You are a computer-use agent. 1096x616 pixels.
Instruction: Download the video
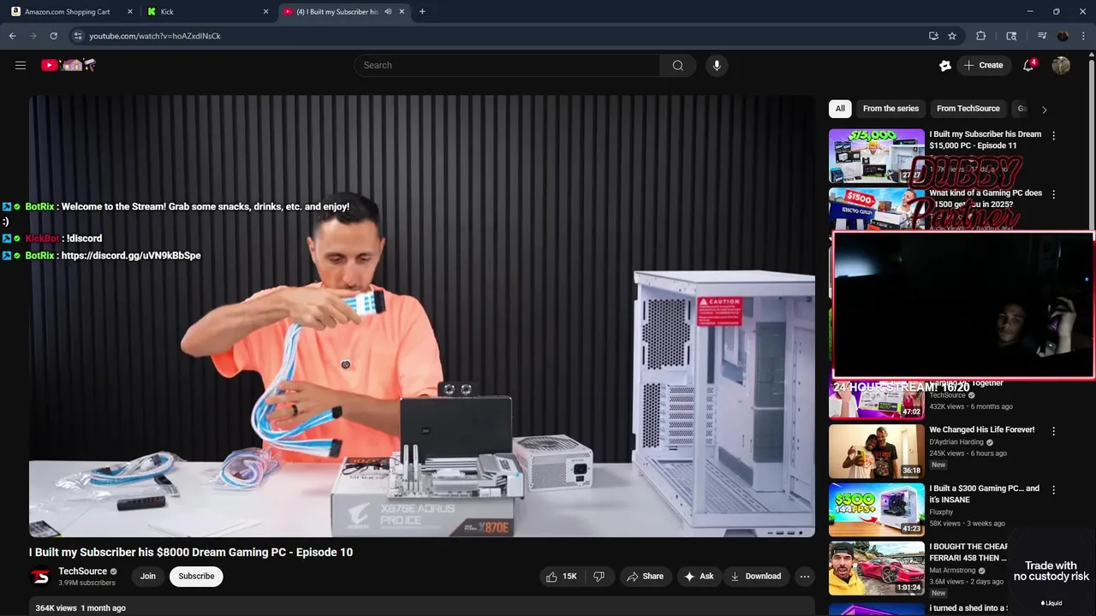pos(755,577)
